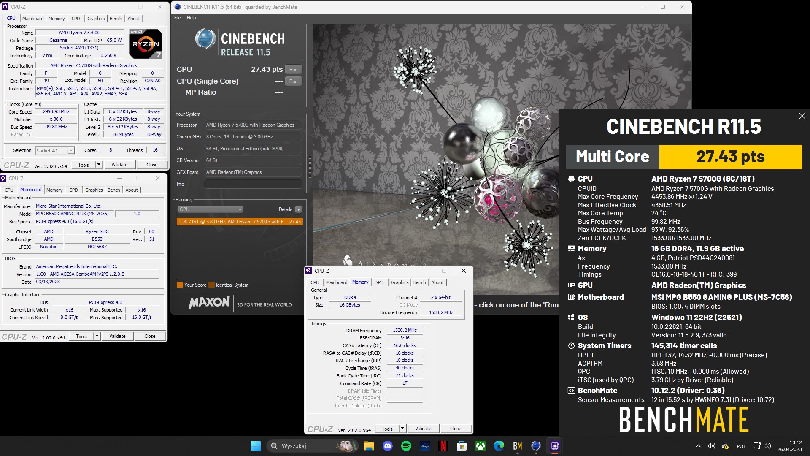This screenshot has width=810, height=456.
Task: Click the brown Identical System legend swatch
Action: [212, 285]
